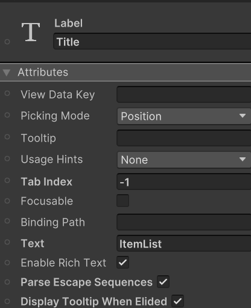Screen dimensions: 251x308
Task: Click the Text field containing ItemList
Action: 184,243
